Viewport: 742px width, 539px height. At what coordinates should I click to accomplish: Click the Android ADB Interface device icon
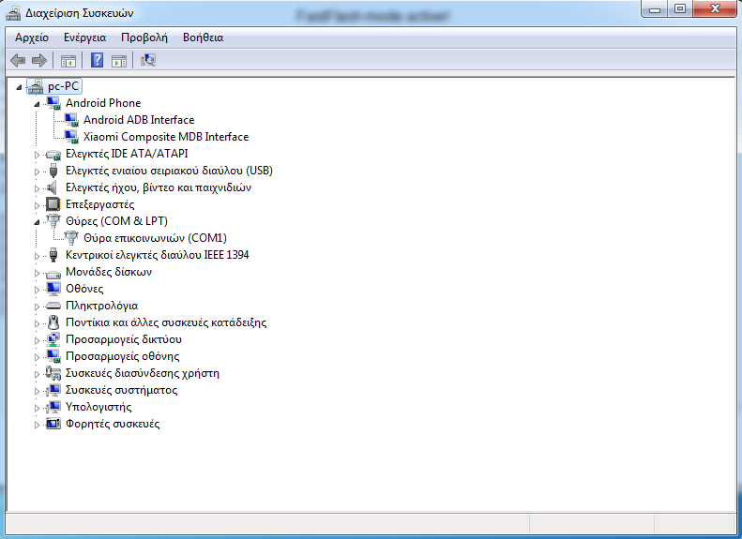click(x=71, y=120)
